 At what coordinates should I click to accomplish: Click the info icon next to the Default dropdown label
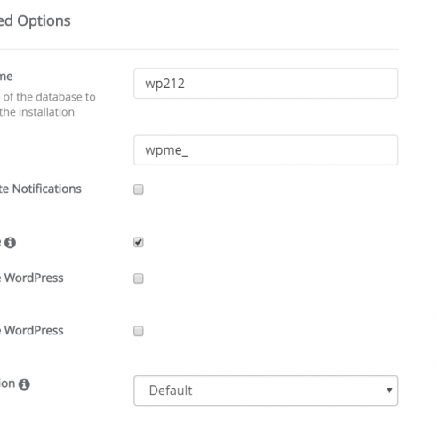(x=24, y=384)
